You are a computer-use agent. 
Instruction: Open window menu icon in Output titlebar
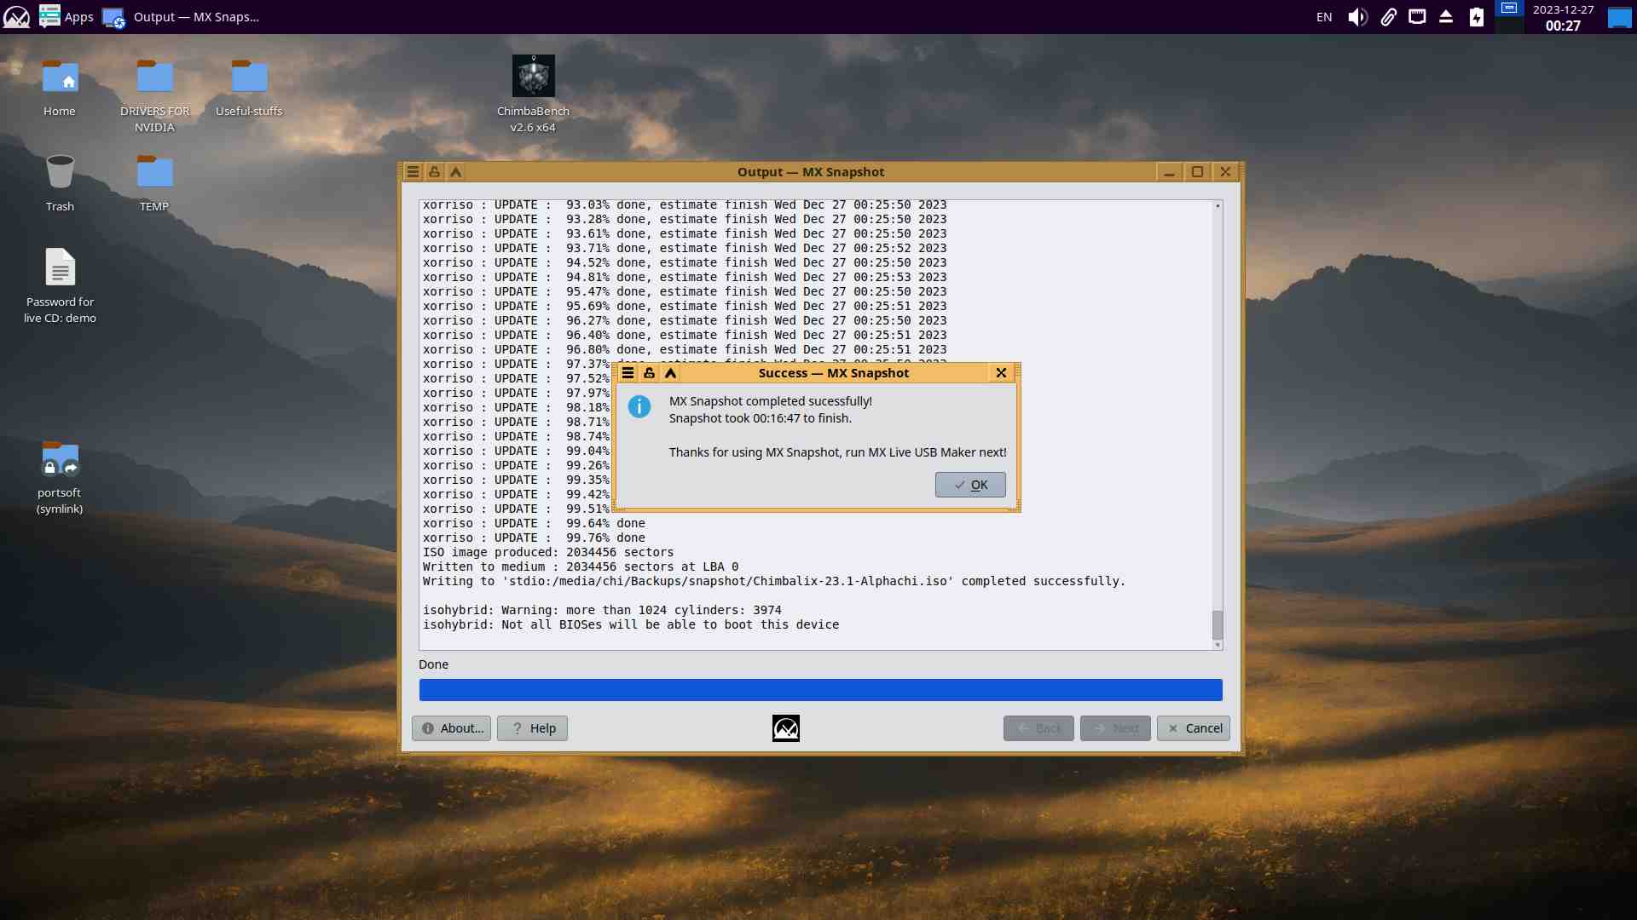point(413,172)
